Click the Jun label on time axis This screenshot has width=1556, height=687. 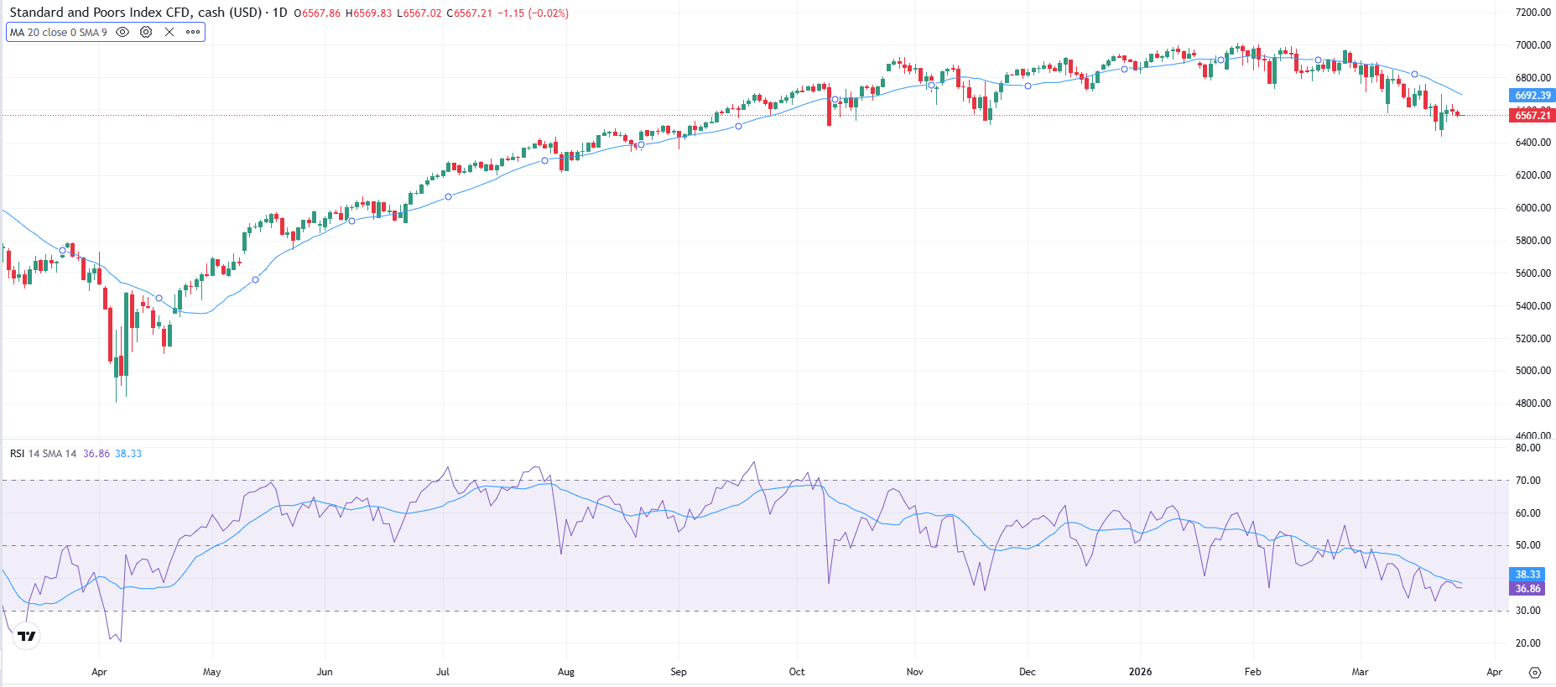point(325,672)
